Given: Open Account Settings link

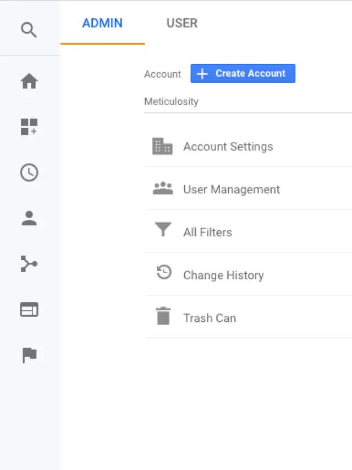Looking at the screenshot, I should (x=228, y=147).
